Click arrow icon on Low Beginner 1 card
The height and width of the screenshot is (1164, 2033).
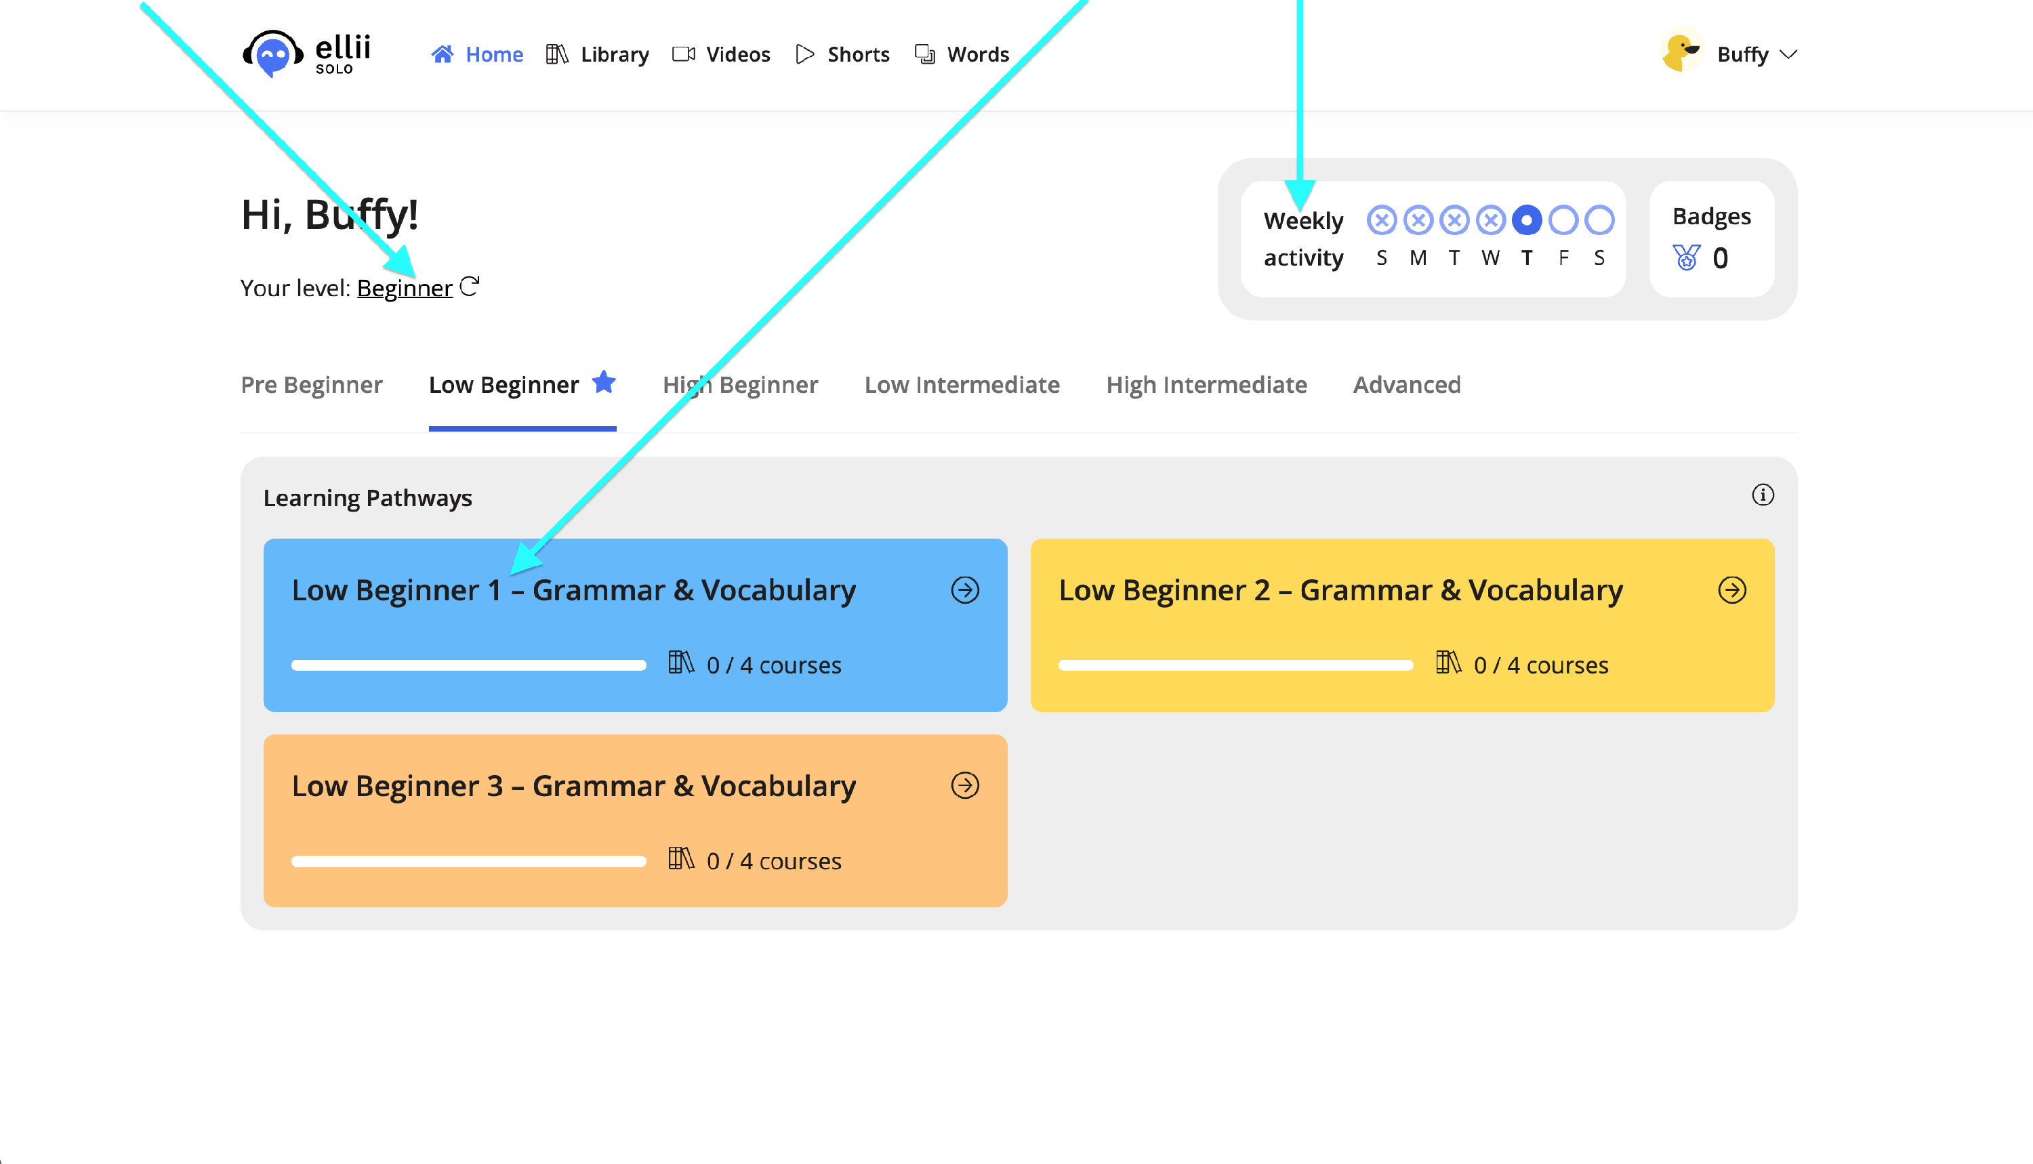965,590
